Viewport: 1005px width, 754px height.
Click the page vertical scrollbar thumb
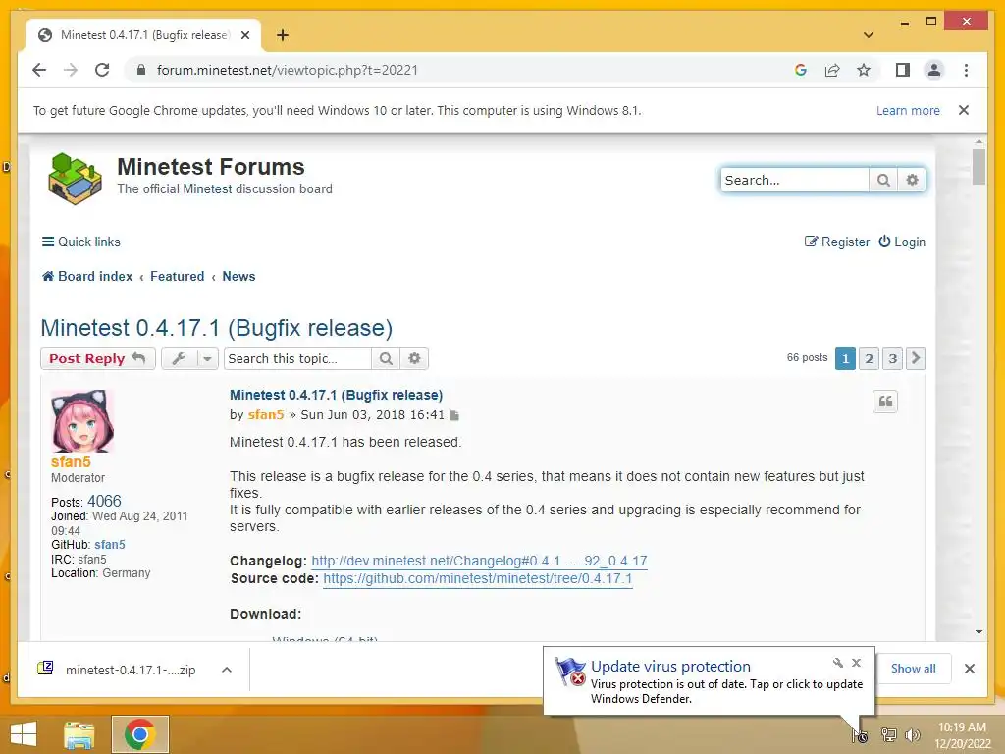click(x=979, y=167)
